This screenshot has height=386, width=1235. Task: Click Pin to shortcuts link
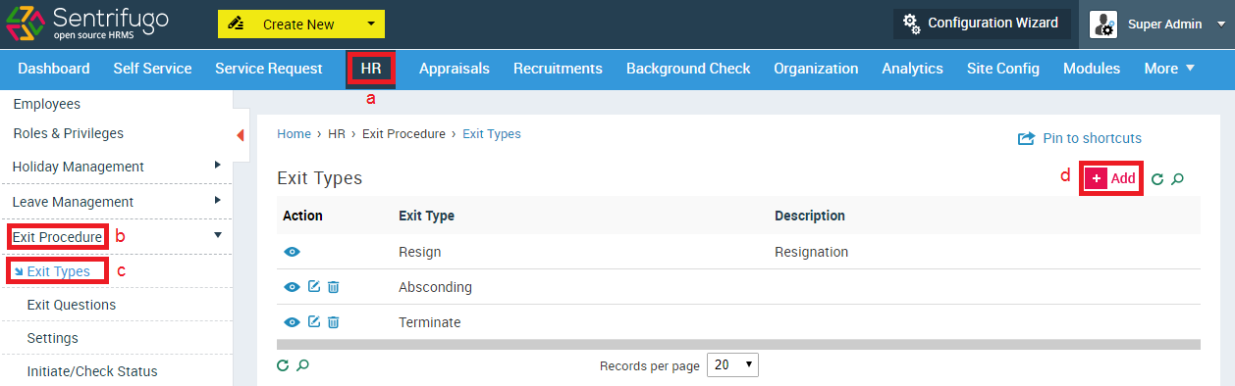click(x=1080, y=138)
